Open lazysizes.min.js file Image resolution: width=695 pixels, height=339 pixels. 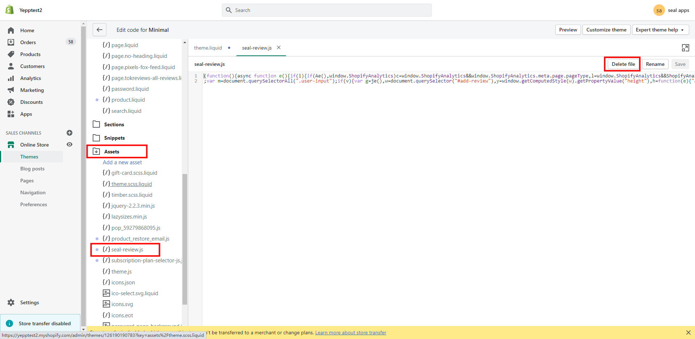pyautogui.click(x=125, y=216)
